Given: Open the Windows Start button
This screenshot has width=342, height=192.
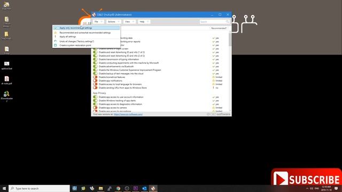Looking at the screenshot, I should pos(4,188).
